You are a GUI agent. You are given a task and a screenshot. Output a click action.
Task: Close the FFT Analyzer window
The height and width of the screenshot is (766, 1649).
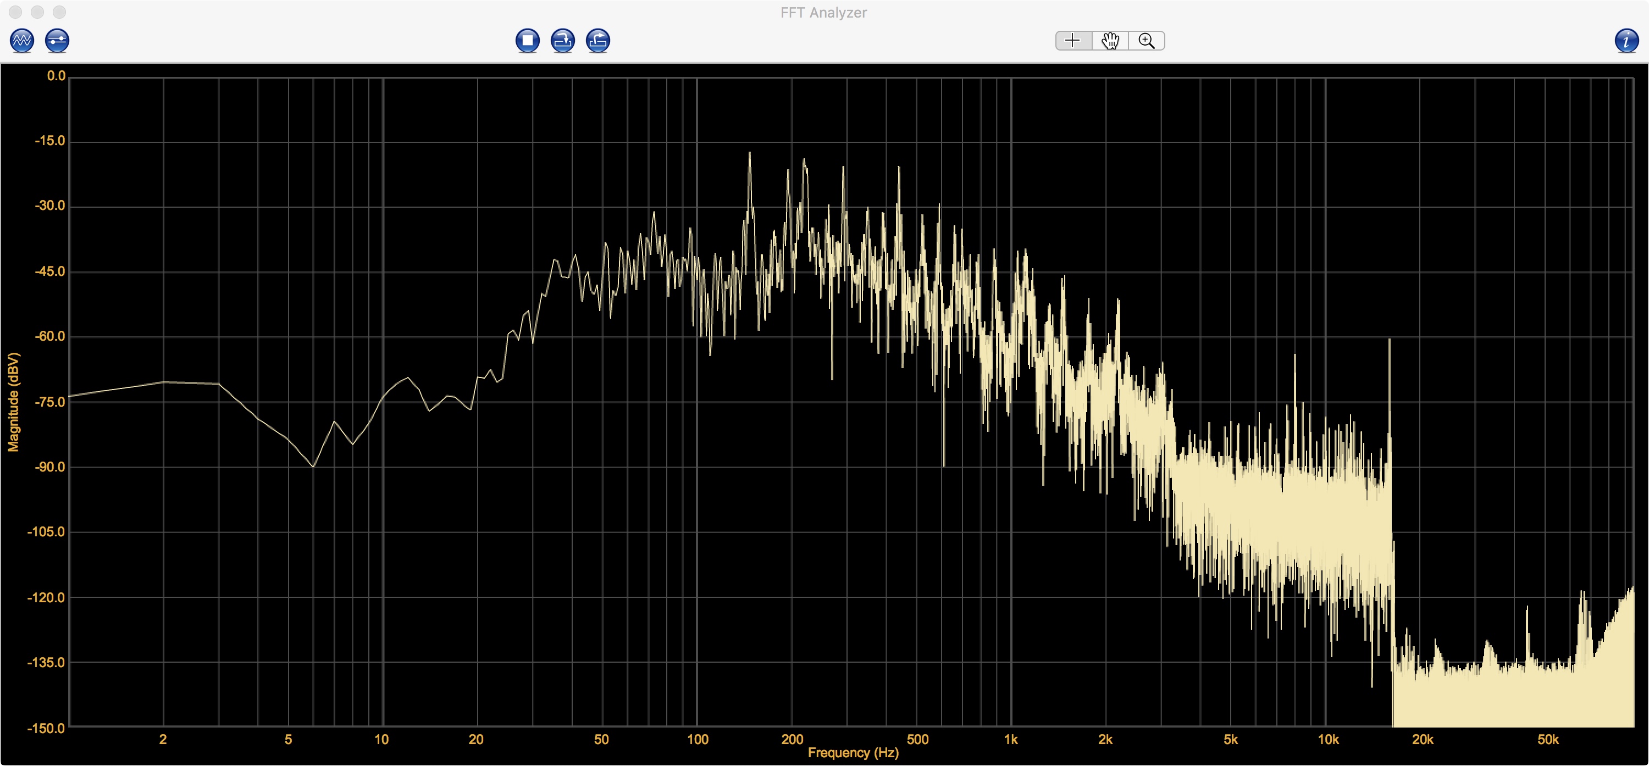(15, 12)
